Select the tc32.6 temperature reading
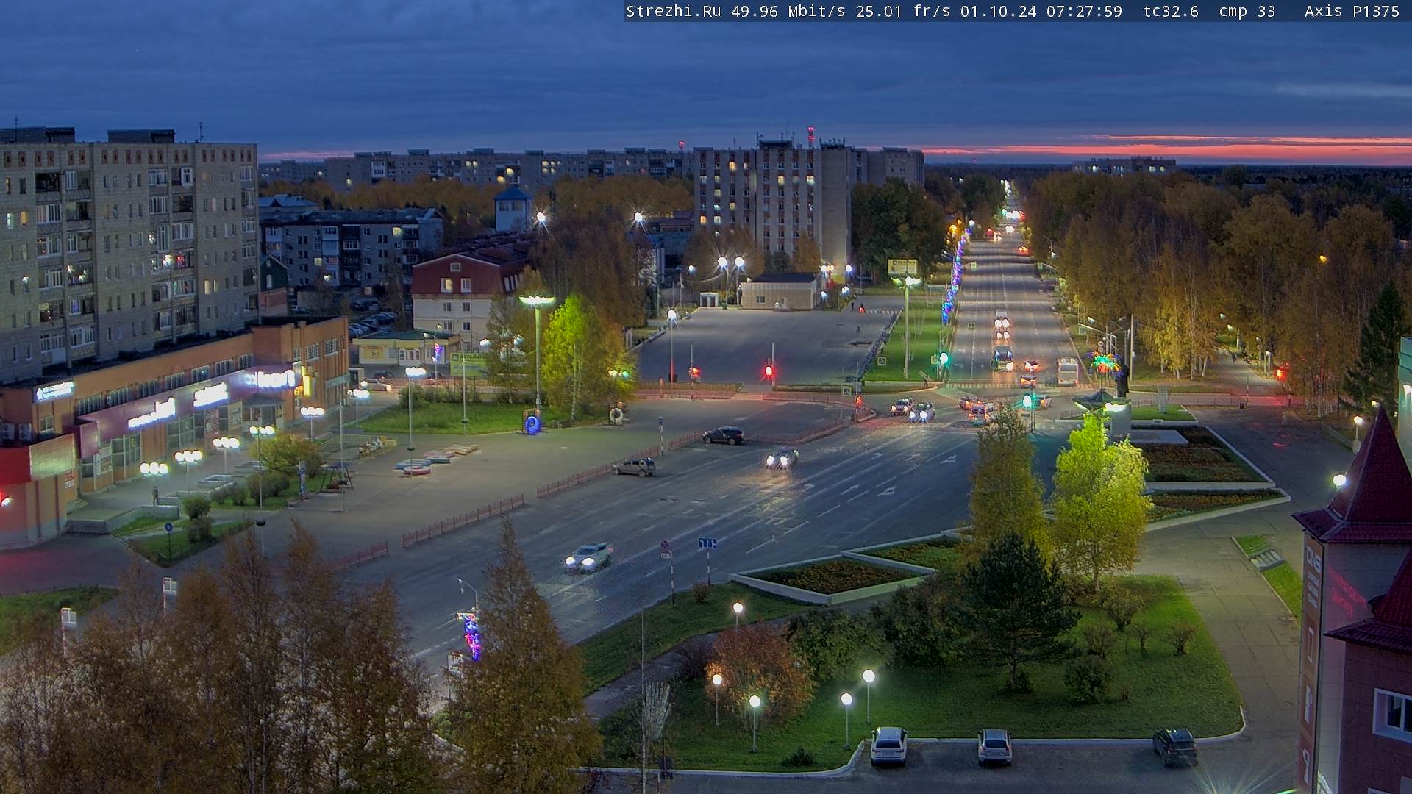The height and width of the screenshot is (794, 1412). click(x=1171, y=11)
